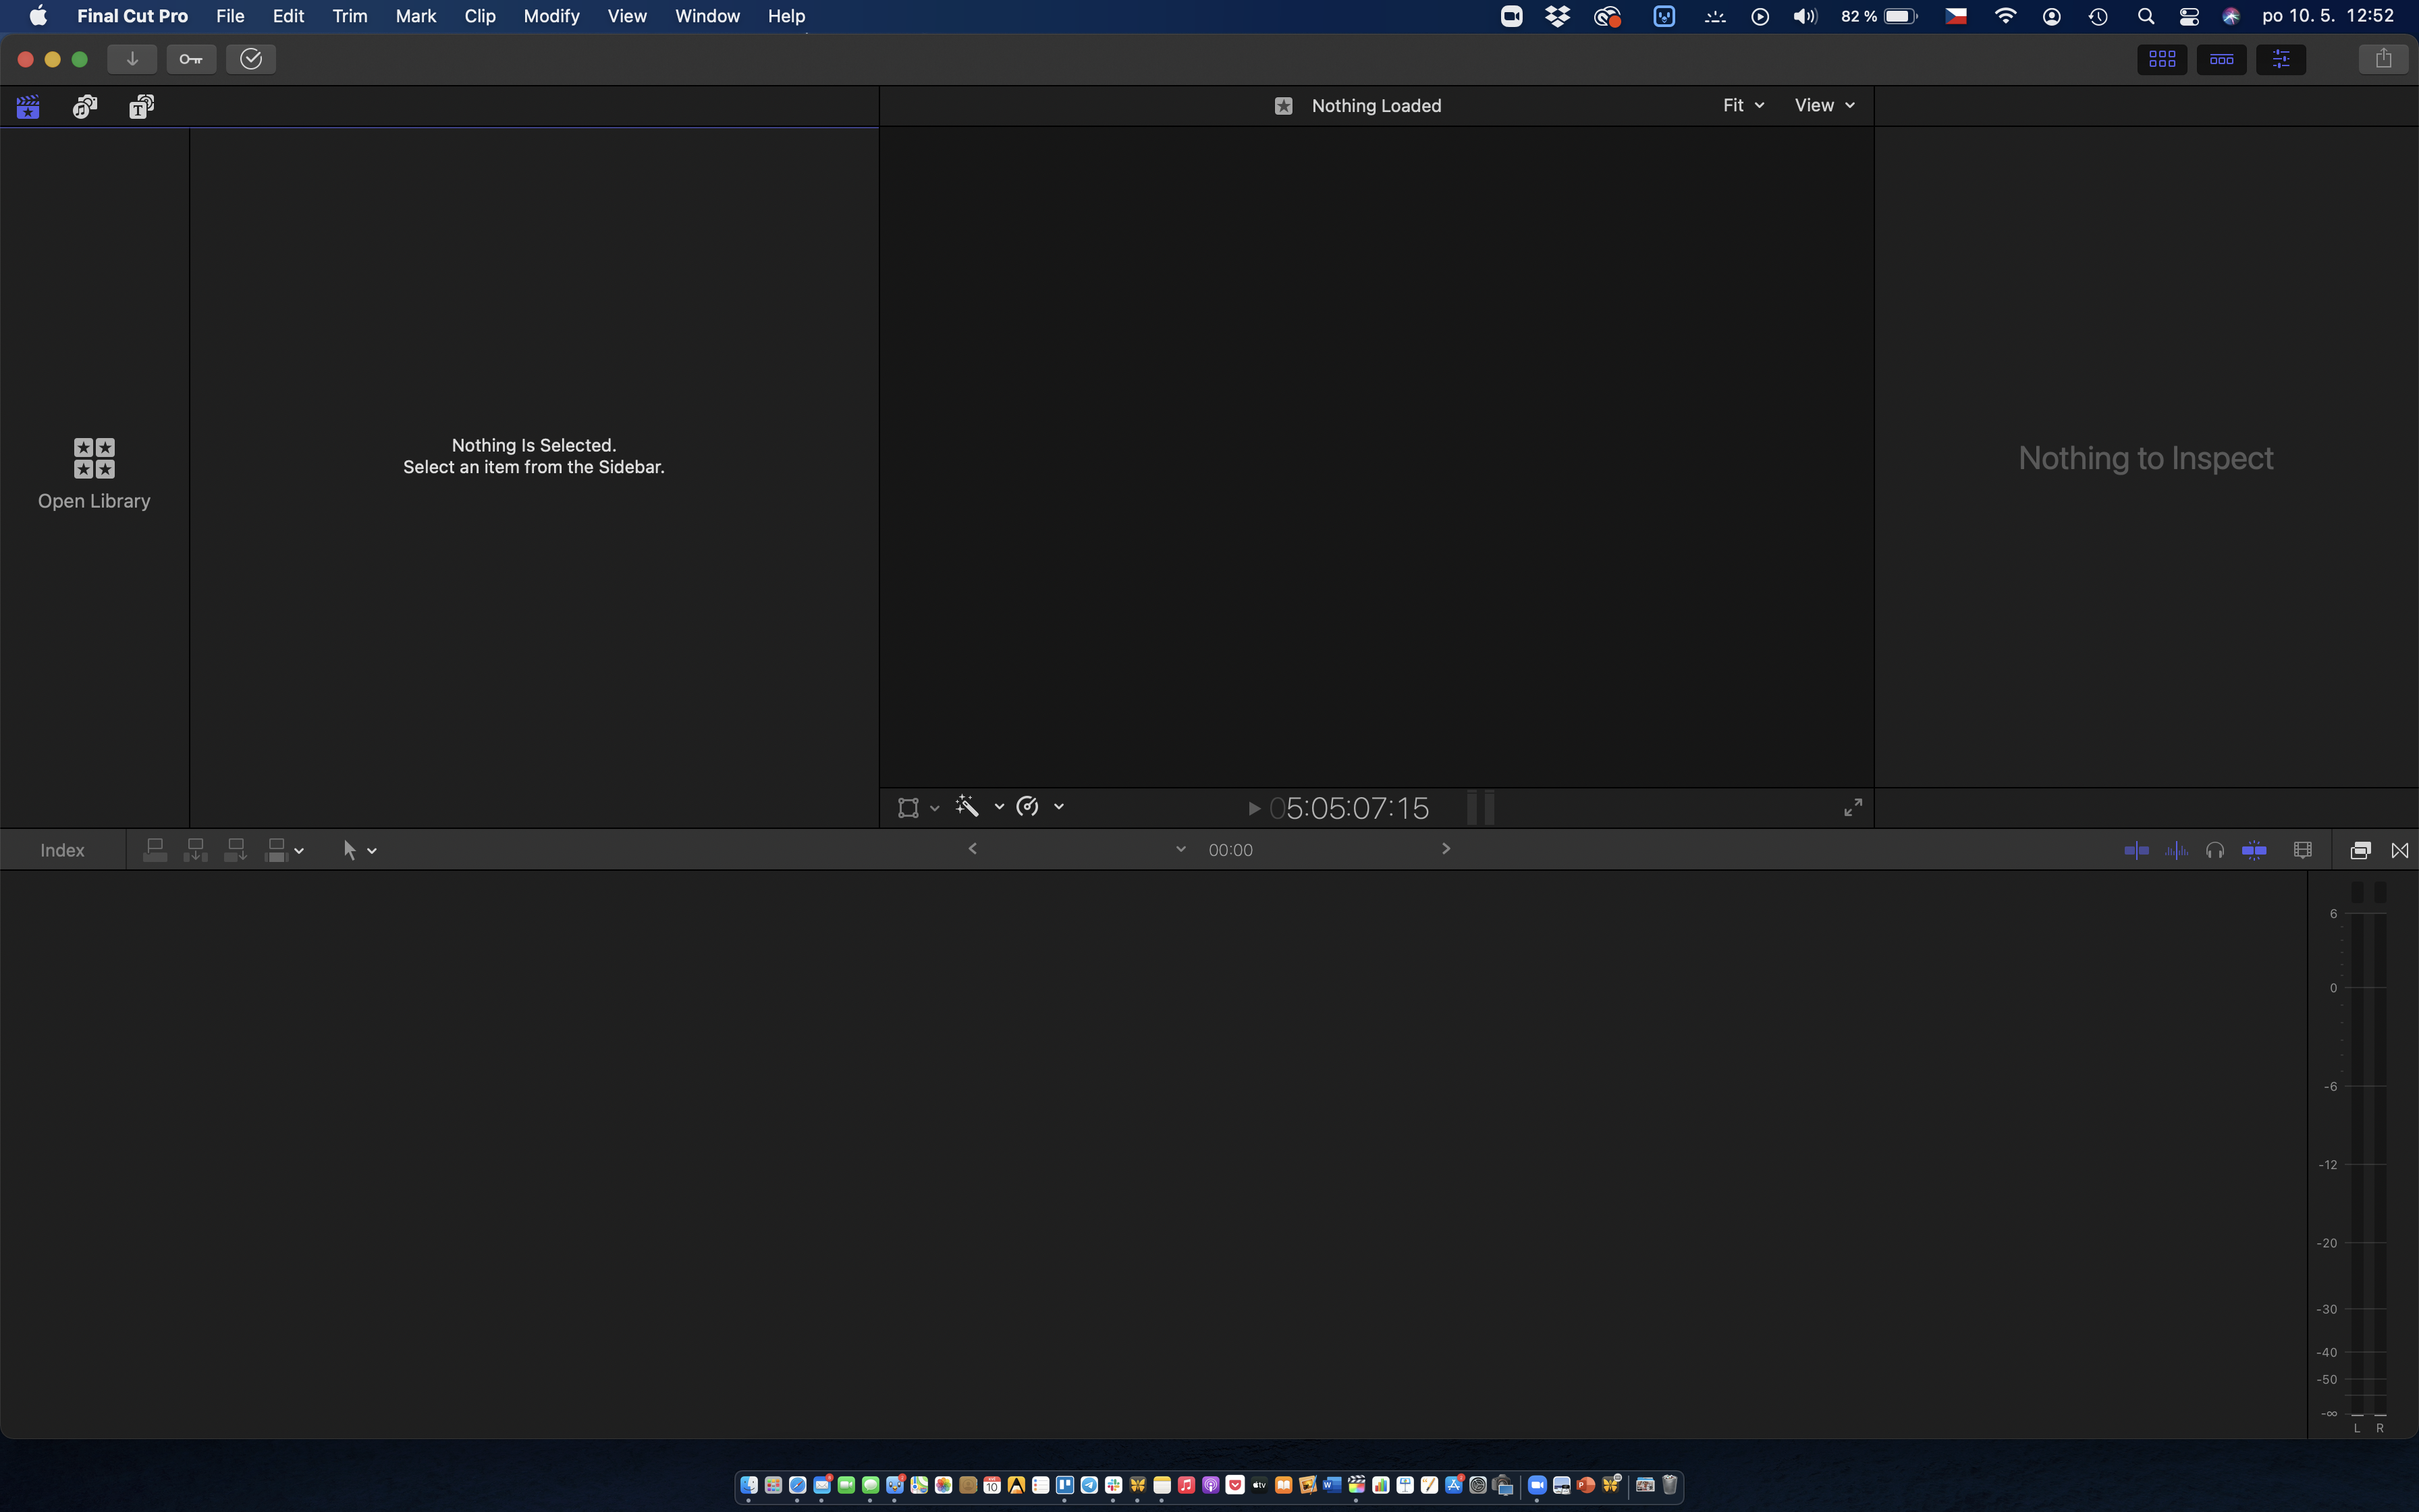Open the Transitions browser icon
Image resolution: width=2419 pixels, height=1512 pixels.
(2399, 850)
